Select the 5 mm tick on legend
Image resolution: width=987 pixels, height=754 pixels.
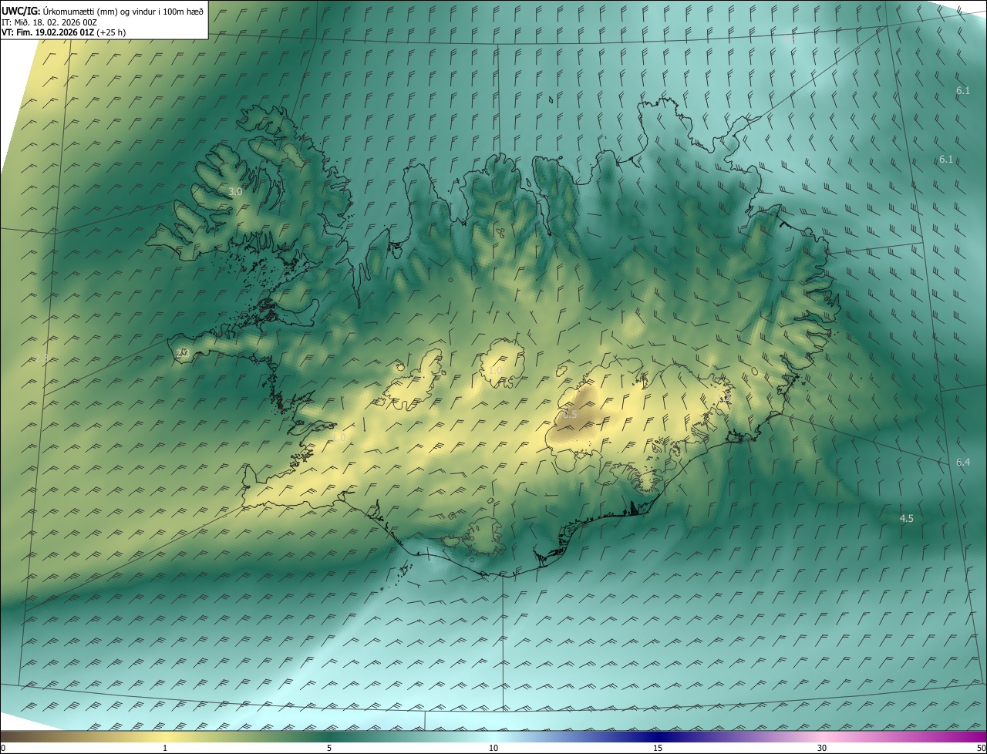tap(329, 749)
